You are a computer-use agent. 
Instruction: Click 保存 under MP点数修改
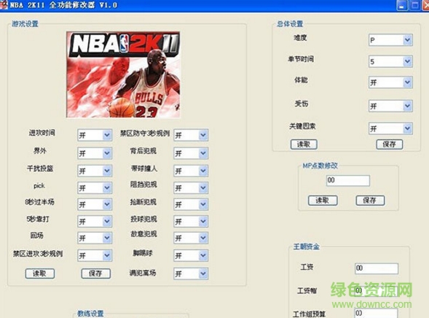click(x=370, y=201)
